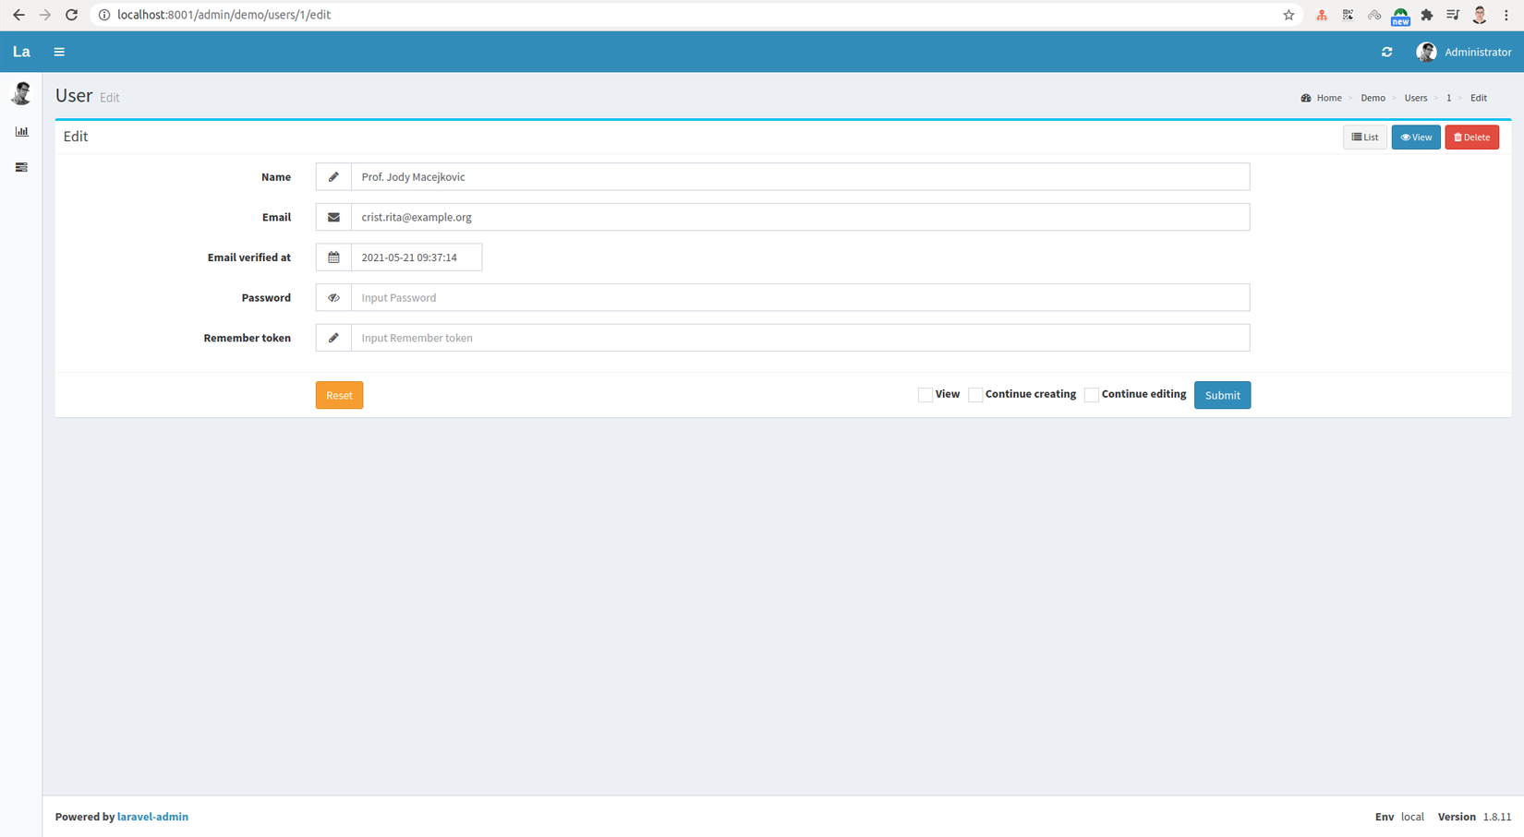Click the address bar URL
1524x837 pixels.
click(224, 15)
